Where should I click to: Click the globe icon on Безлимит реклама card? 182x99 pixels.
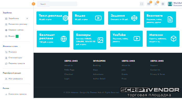64,39
